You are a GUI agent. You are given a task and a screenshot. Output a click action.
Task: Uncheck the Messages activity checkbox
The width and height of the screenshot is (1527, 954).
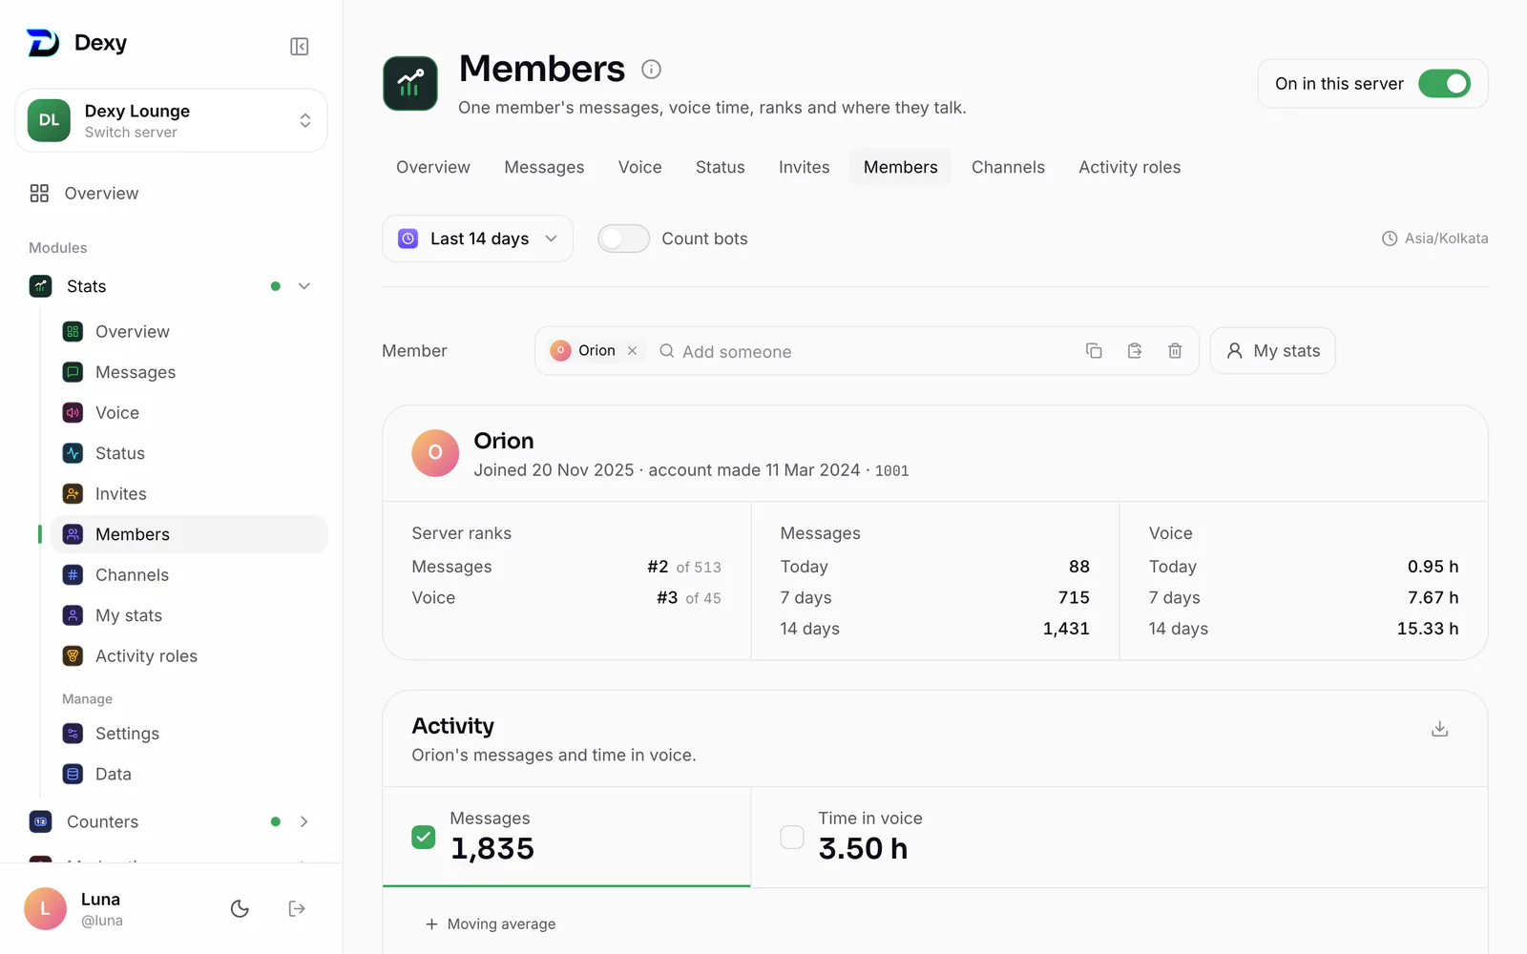tap(424, 837)
